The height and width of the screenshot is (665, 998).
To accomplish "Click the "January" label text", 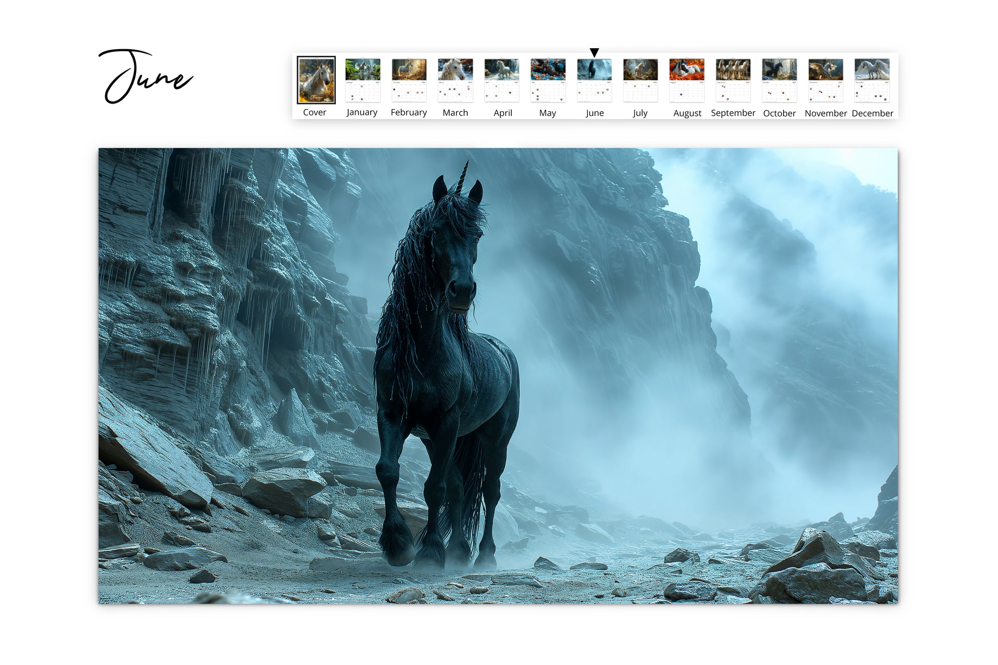I will coord(362,112).
